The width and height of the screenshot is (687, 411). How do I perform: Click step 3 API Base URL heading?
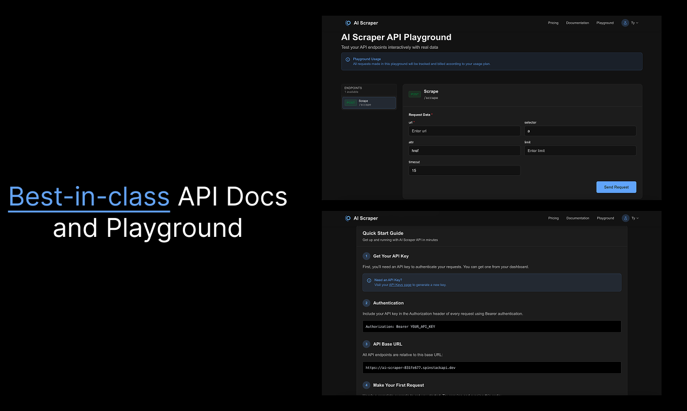387,344
